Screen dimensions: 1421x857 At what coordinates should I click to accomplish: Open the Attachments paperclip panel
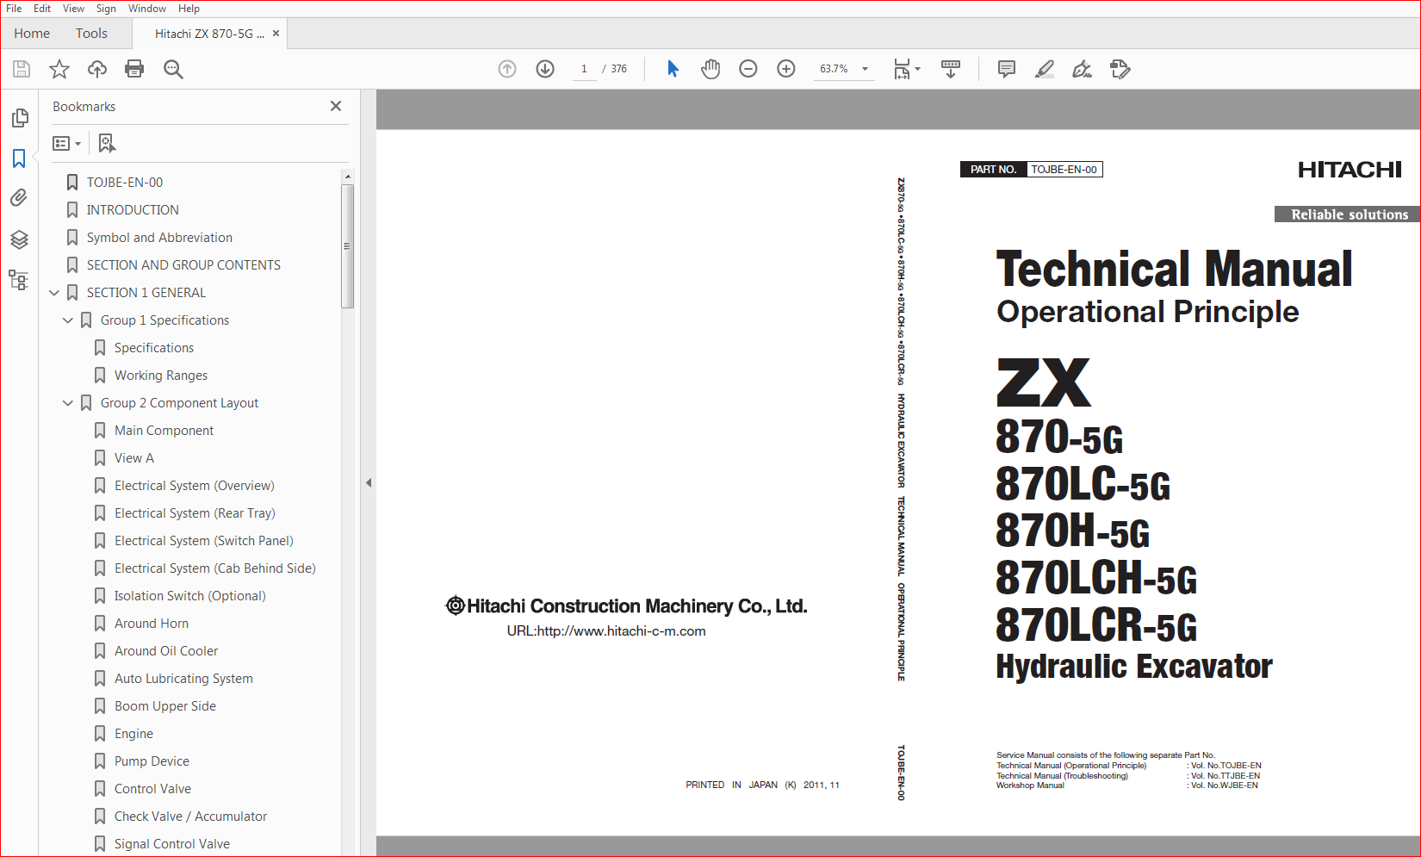coord(19,198)
